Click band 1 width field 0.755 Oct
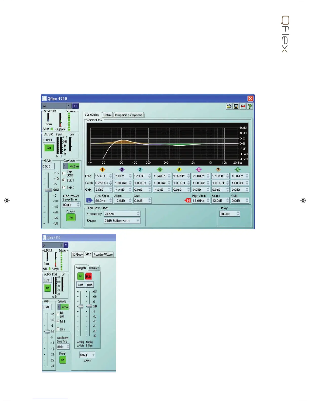The image size is (310, 401). tap(104, 183)
